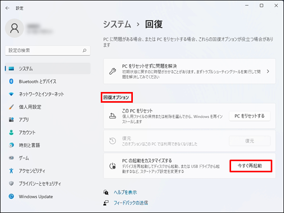Click PC の起動をカスタマイズする title text
The height and width of the screenshot is (213, 284).
tap(147, 161)
